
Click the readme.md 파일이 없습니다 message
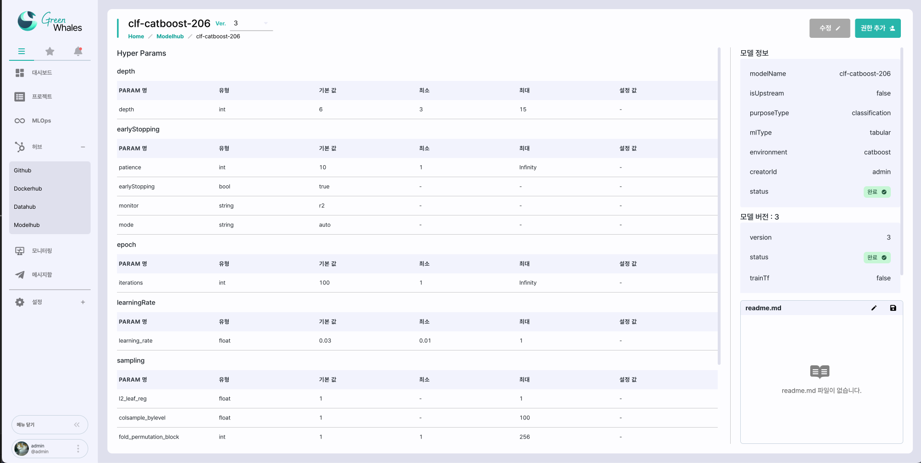click(822, 391)
